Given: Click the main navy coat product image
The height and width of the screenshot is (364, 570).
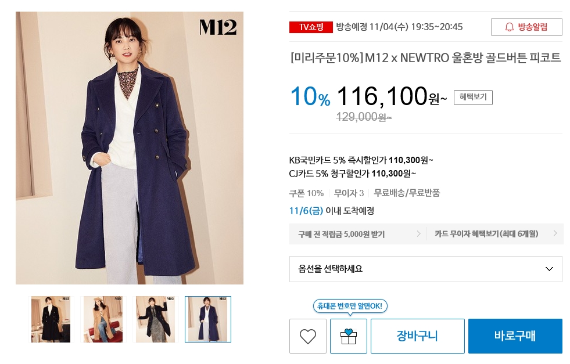Looking at the screenshot, I should pos(130,148).
